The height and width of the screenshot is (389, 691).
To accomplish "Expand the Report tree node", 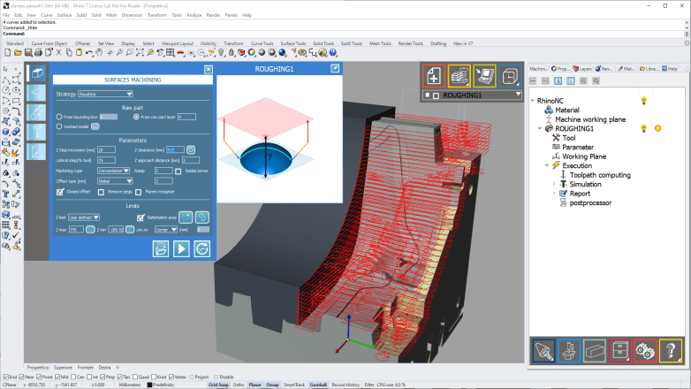I will pyautogui.click(x=554, y=194).
